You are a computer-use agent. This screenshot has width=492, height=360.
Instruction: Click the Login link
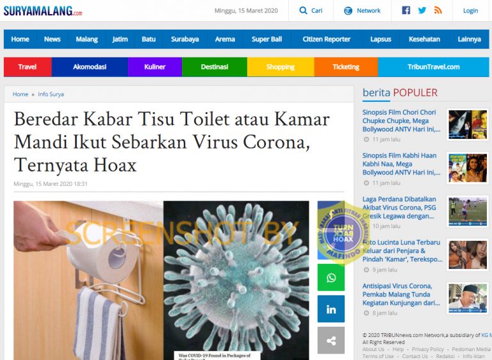tap(470, 11)
